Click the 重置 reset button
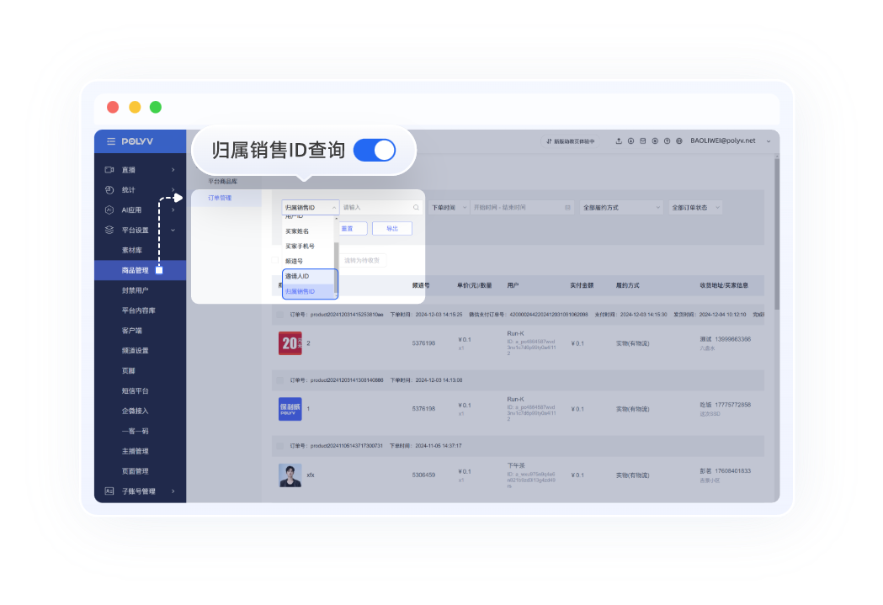Screen dimensions: 883x605 coord(347,228)
